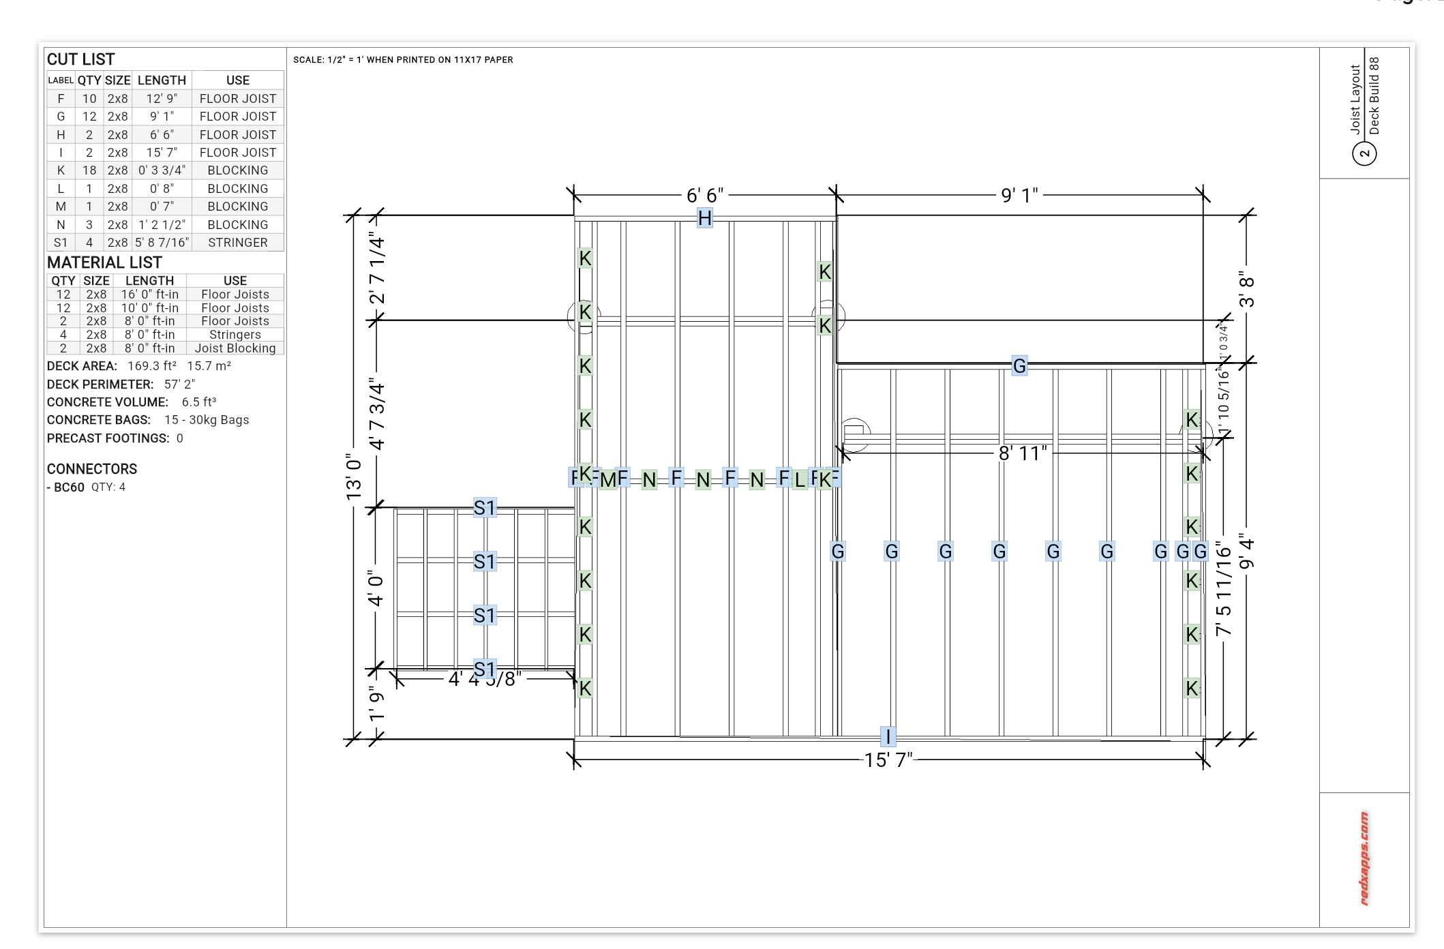The height and width of the screenshot is (949, 1444).
Task: Click the M blocking label
Action: coord(607,480)
